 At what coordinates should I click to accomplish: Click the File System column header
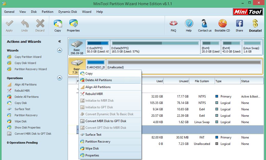click(x=202, y=81)
